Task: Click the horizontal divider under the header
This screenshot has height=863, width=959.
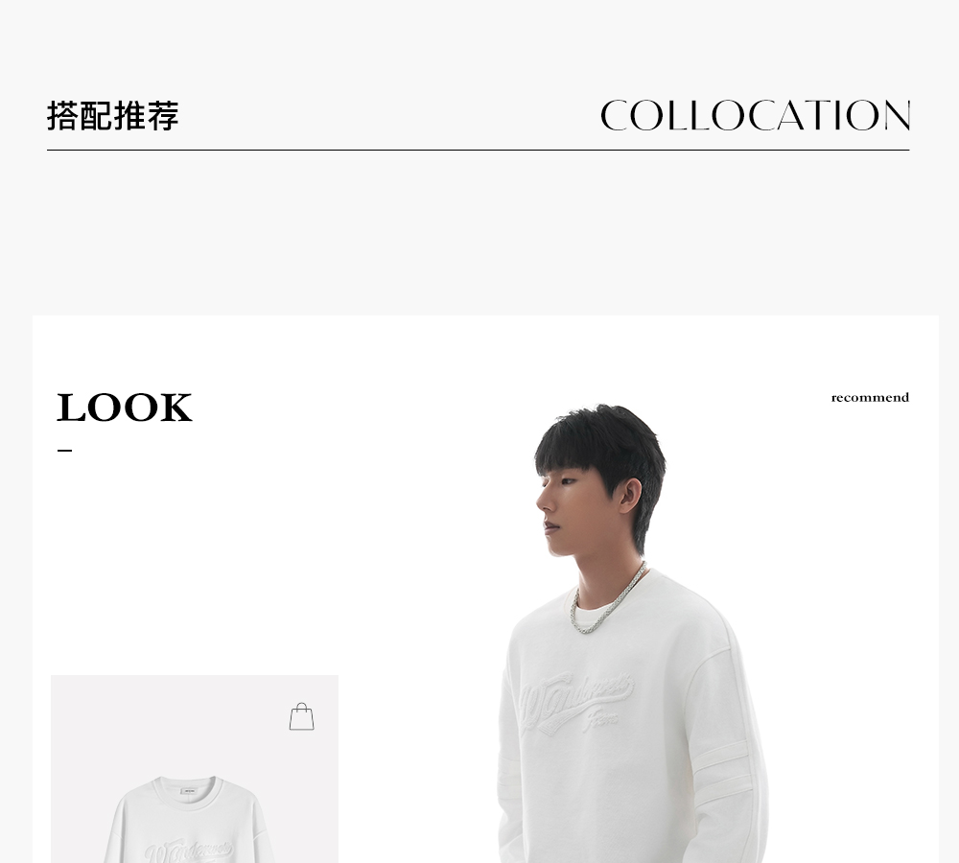Action: [479, 150]
